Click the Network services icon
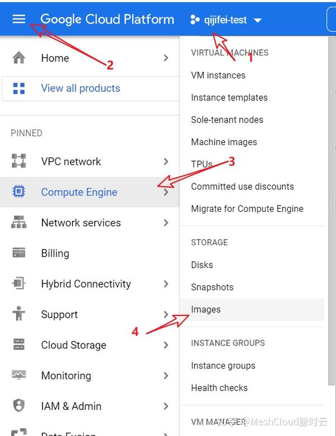336x436 pixels. (19, 222)
